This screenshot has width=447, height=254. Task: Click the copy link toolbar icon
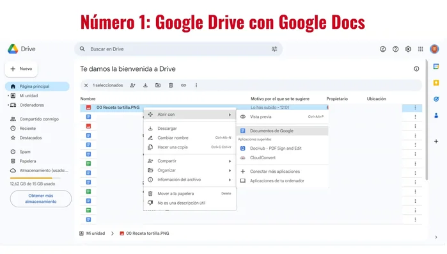[x=184, y=85]
